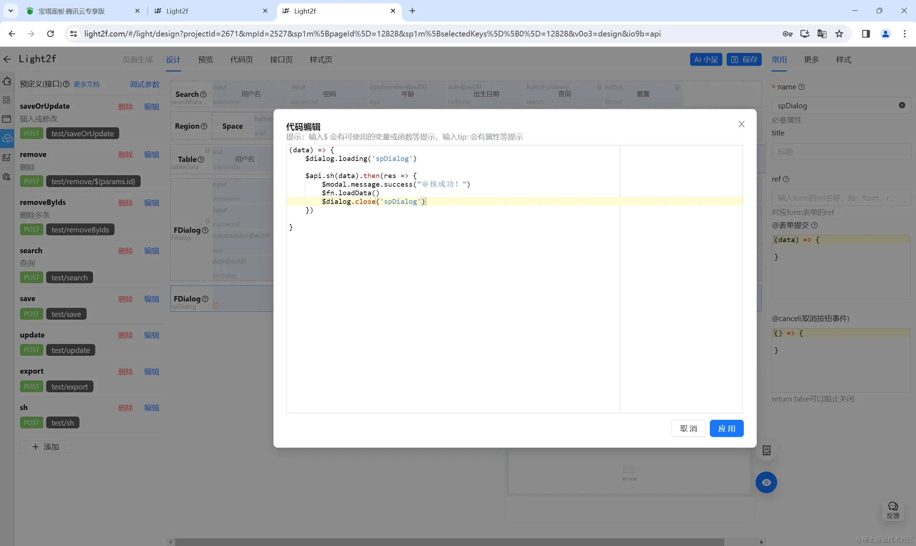Click help icon next to 预定义(接口)
This screenshot has height=546, width=916.
66,84
